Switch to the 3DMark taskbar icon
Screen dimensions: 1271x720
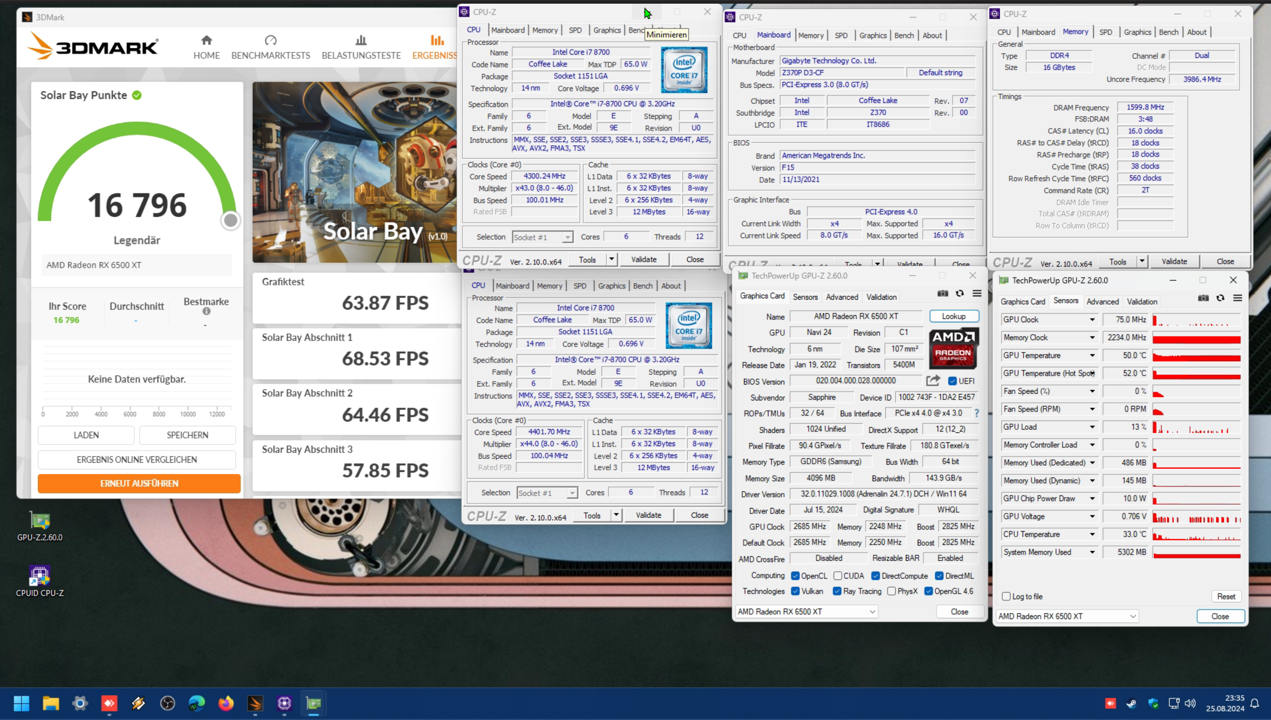click(x=255, y=703)
